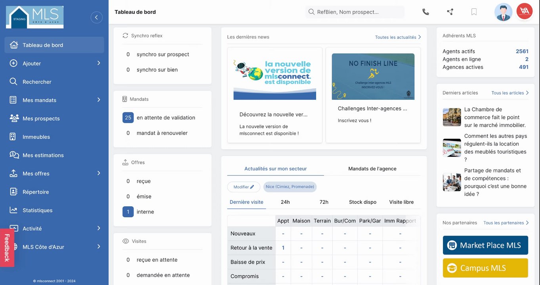Open the No Finish Line news image

tap(373, 77)
